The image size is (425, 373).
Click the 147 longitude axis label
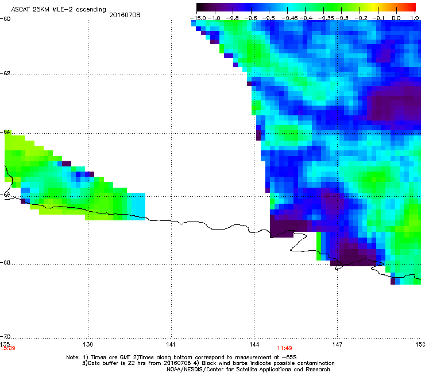(x=337, y=344)
